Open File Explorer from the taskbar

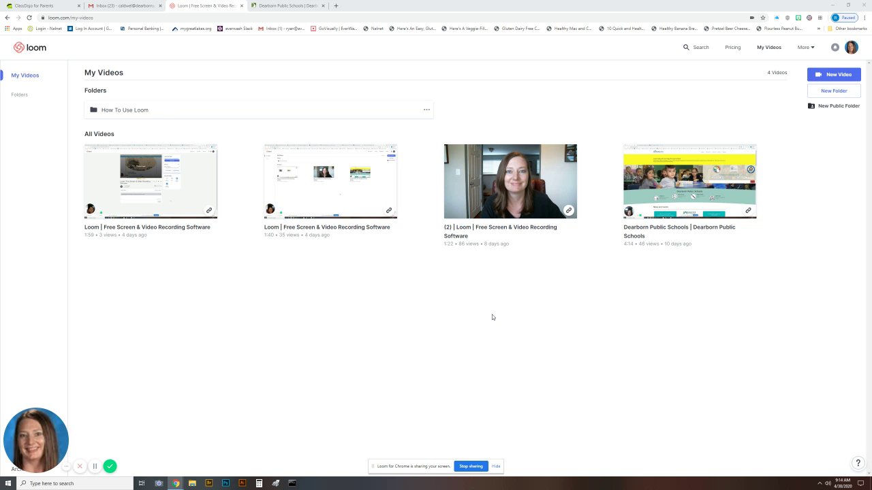click(192, 483)
